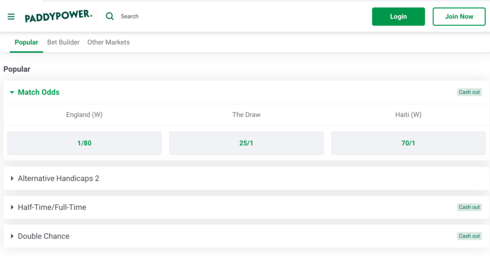Select the Other Markets tab

(108, 42)
